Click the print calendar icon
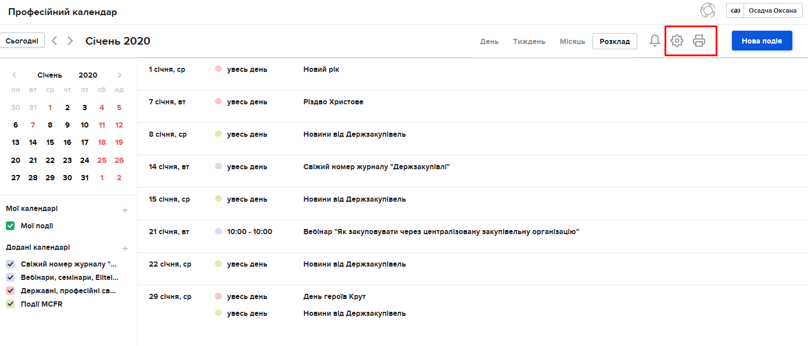This screenshot has width=808, height=346. [699, 41]
